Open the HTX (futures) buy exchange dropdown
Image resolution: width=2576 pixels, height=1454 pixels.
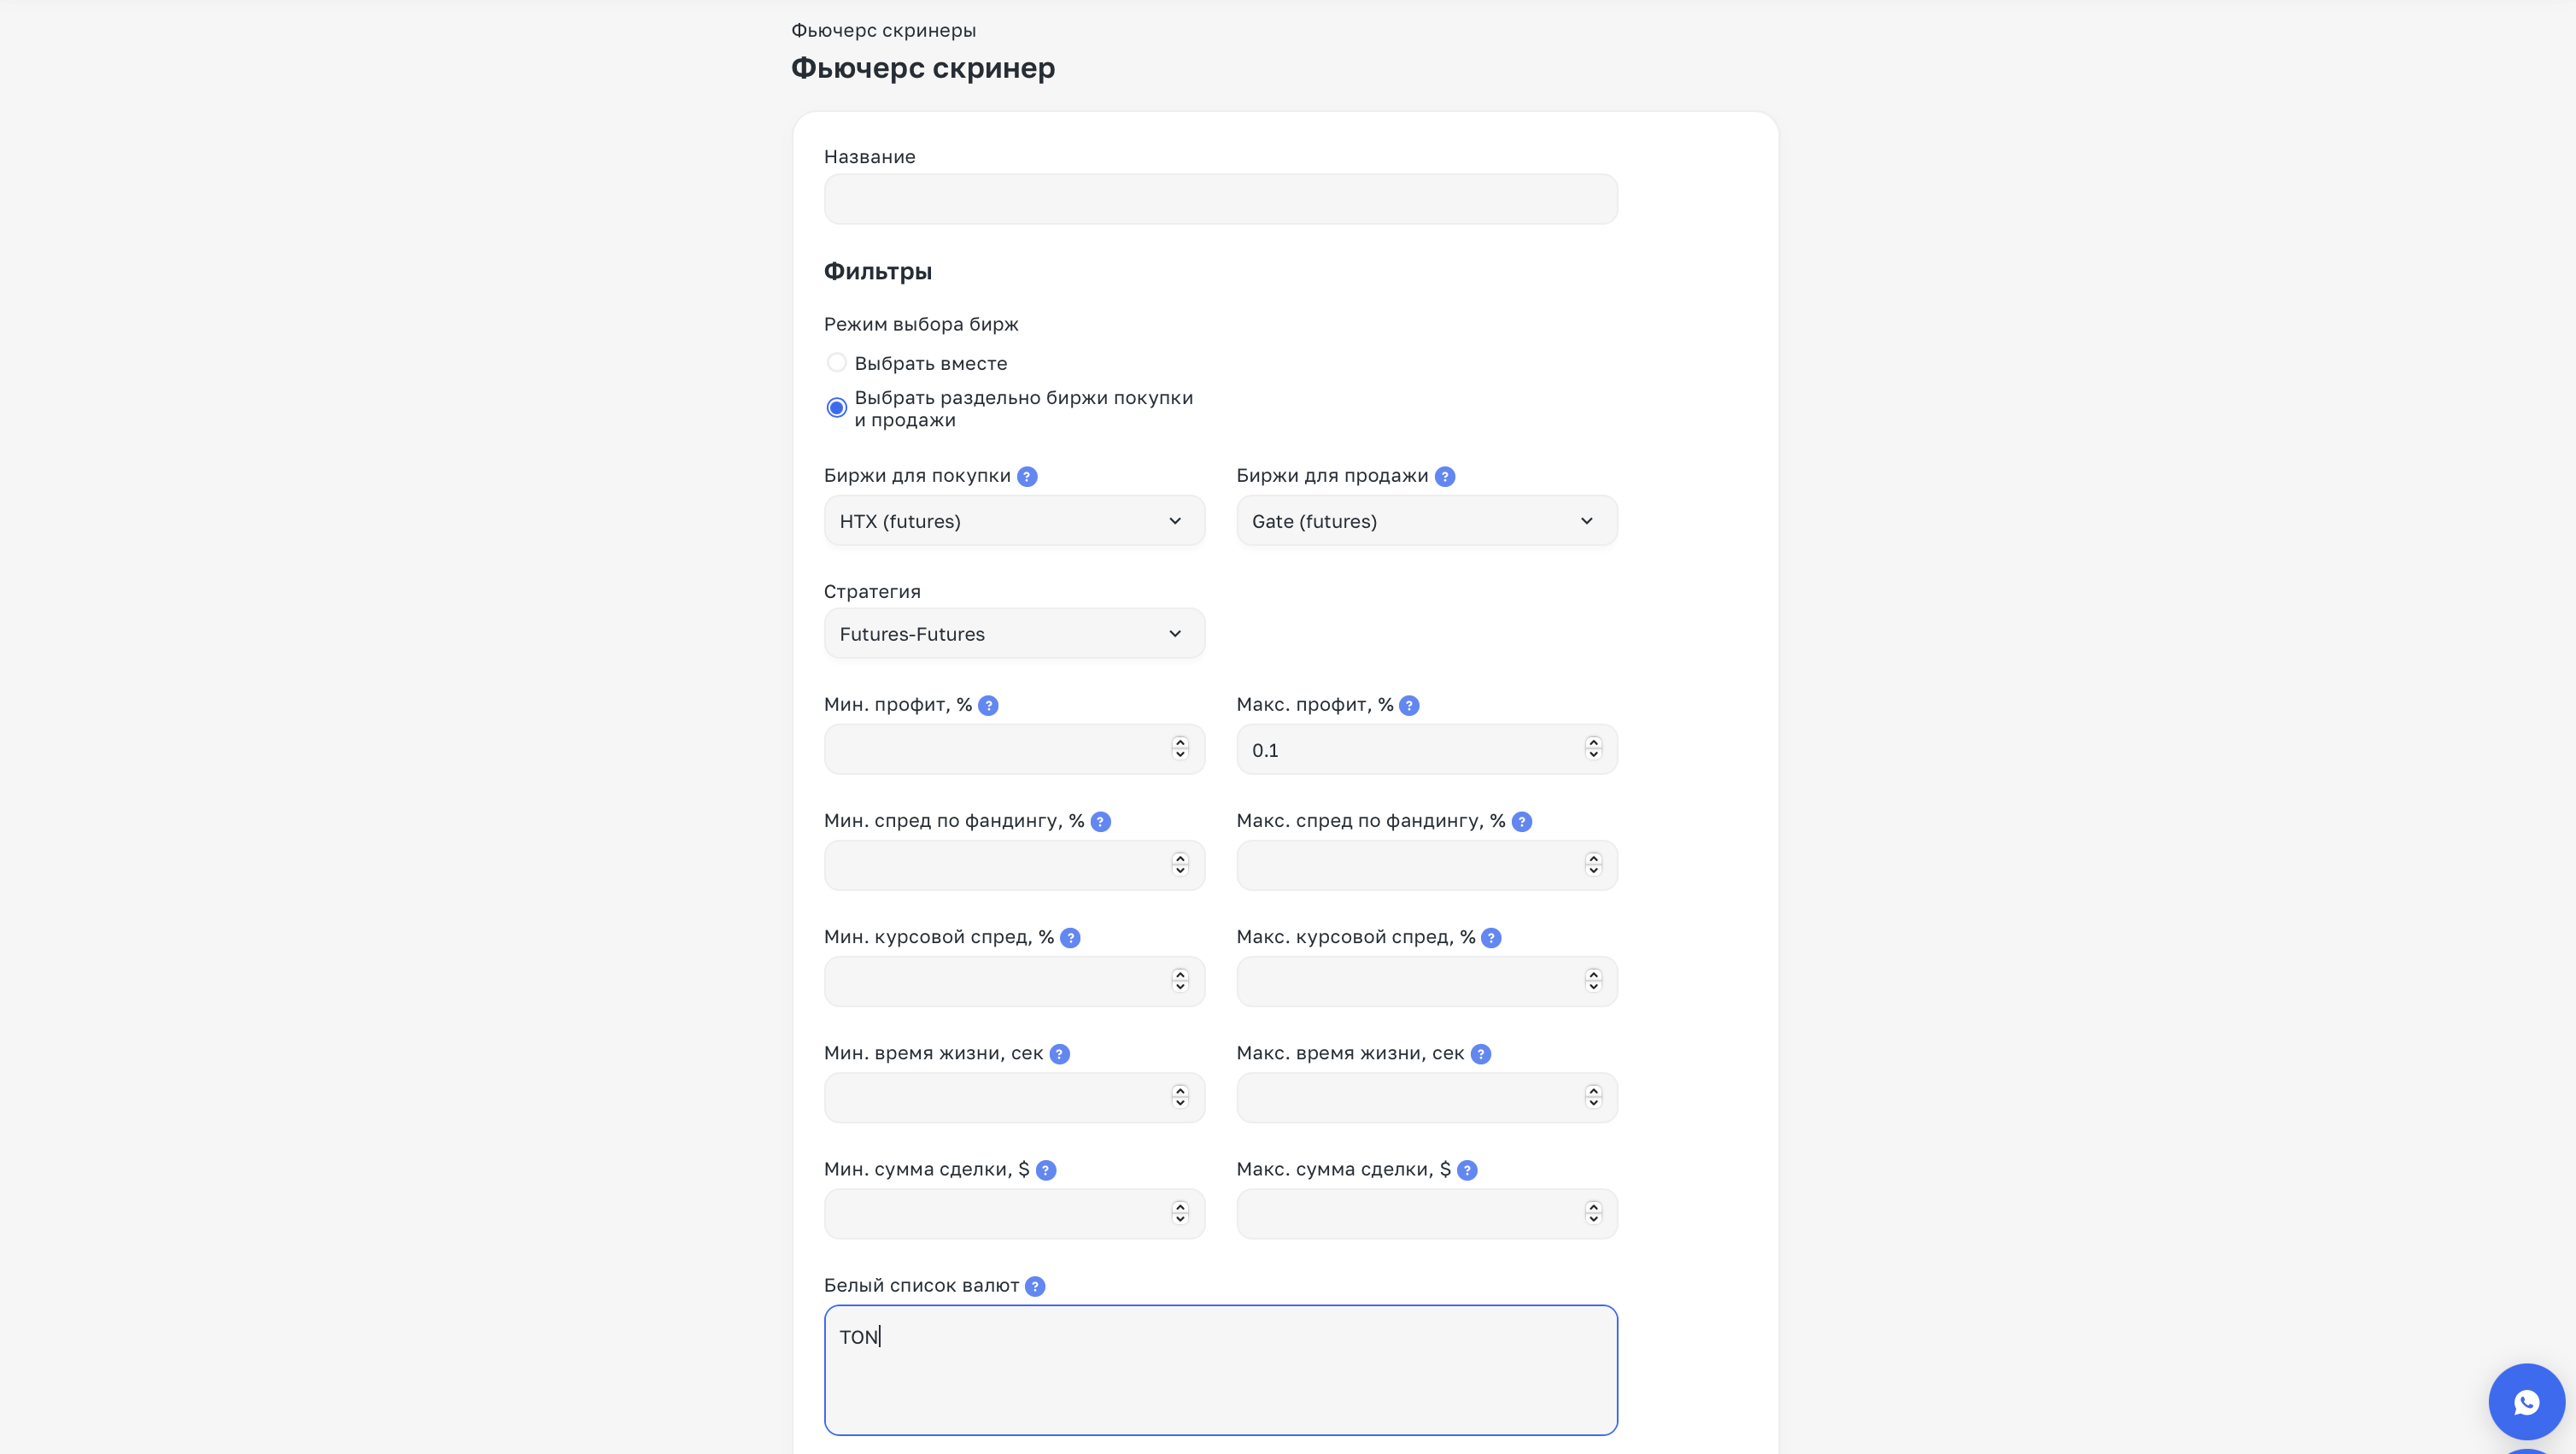click(1014, 521)
